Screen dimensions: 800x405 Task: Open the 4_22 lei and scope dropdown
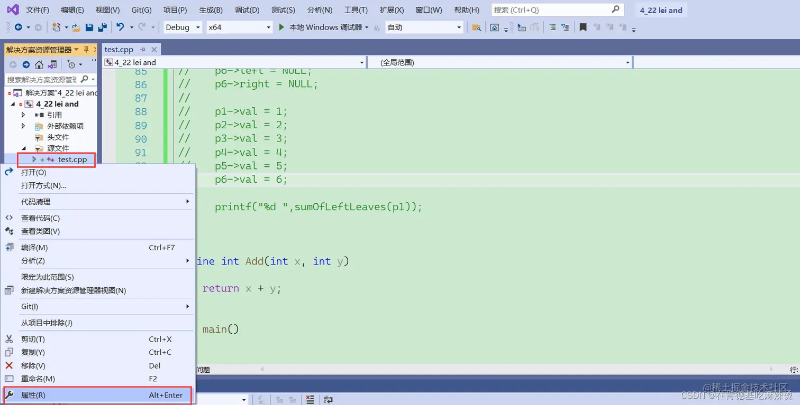[x=234, y=62]
